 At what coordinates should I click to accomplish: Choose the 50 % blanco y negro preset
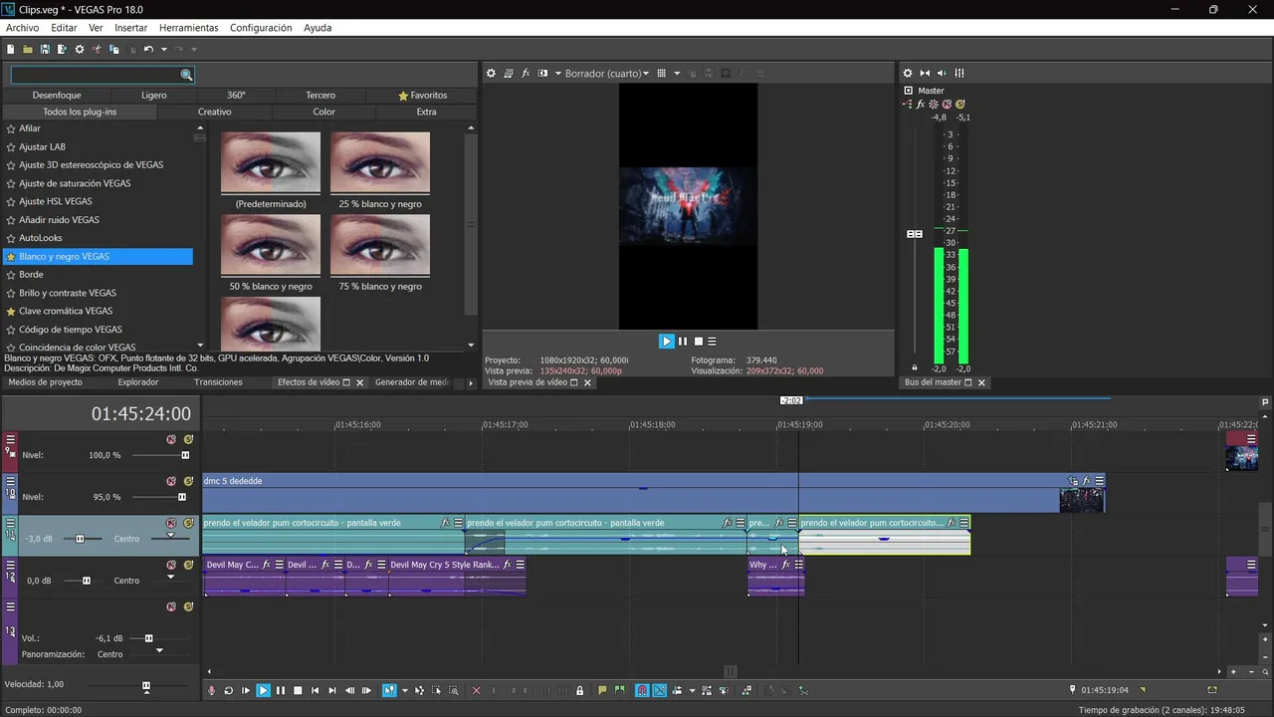pos(271,253)
